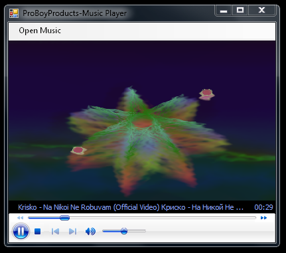Maximize the Music Player window
The width and height of the screenshot is (286, 253).
pos(240,11)
